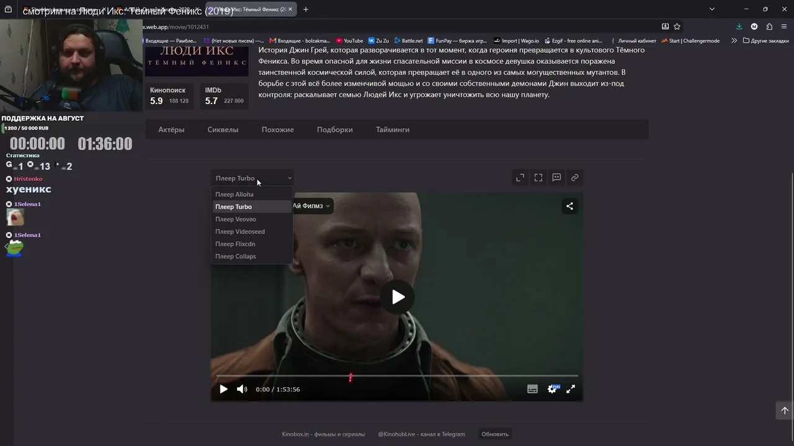This screenshot has height=446, width=794.
Task: Click the 0:00 / 1:53:56 time display
Action: (x=278, y=390)
